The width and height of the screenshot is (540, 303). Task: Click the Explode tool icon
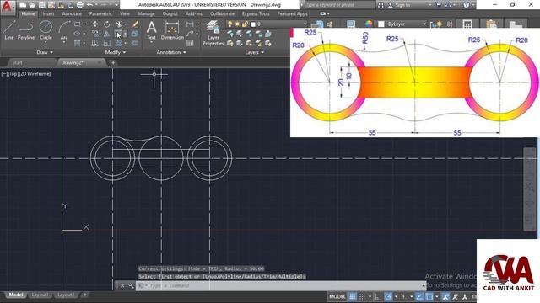pyautogui.click(x=135, y=34)
